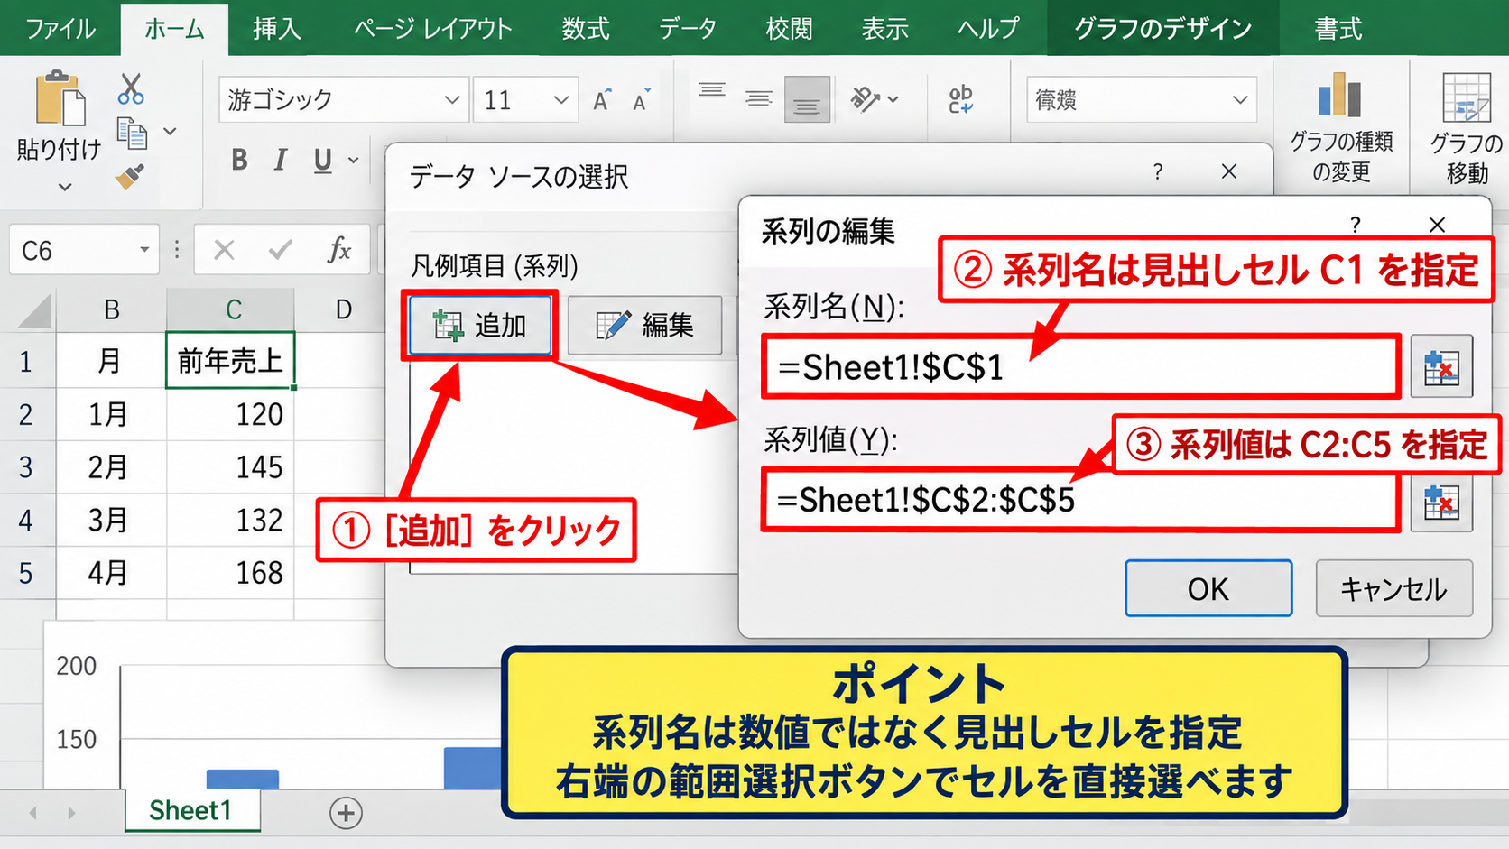This screenshot has height=849, width=1509.
Task: Confirm the series with the OK button
Action: tap(1208, 588)
